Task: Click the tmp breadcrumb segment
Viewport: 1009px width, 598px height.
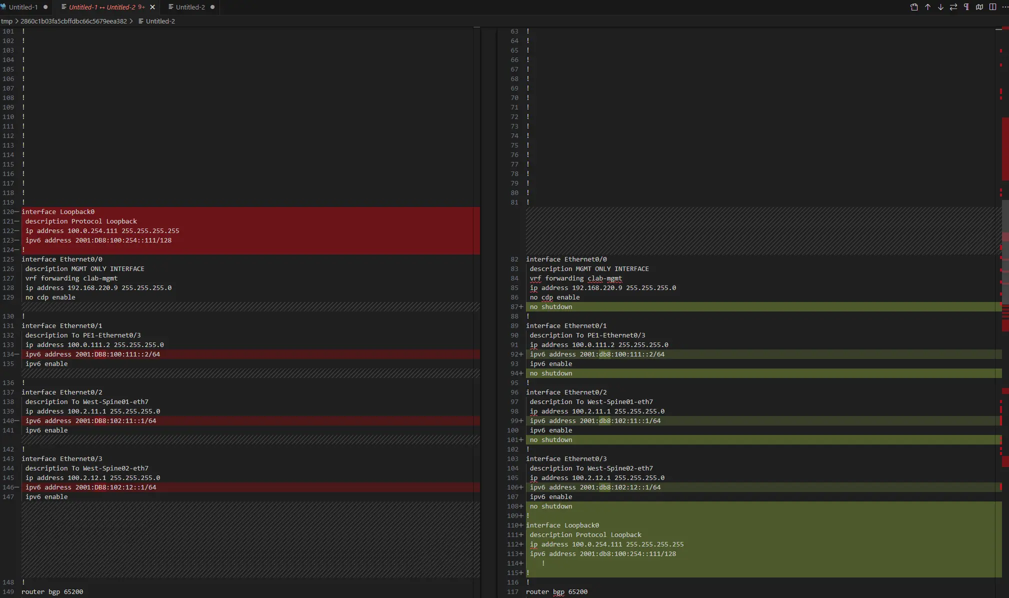Action: point(6,21)
